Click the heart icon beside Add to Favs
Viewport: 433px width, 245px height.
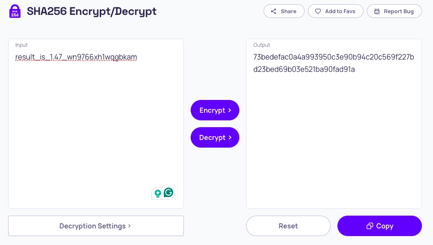tap(318, 11)
